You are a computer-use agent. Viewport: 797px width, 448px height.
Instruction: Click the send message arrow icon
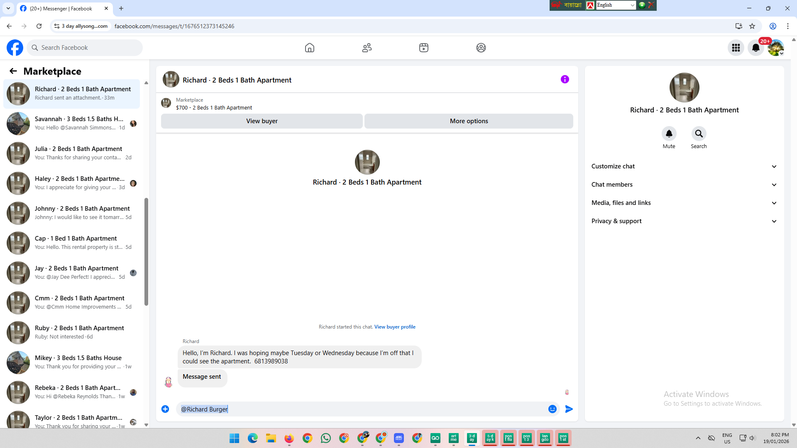point(569,409)
